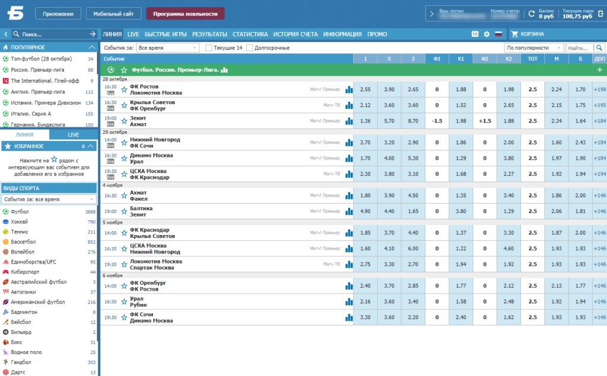Click the magnifier button in the Найти field
Image resolution: width=607 pixels, height=376 pixels.
599,47
